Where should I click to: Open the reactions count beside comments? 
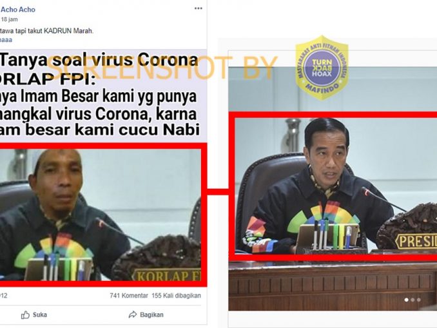click(4, 295)
